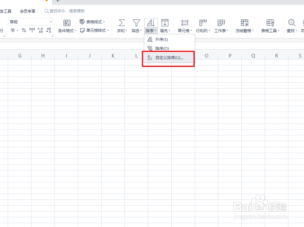The height and width of the screenshot is (227, 304).
Task: Expand the 行和列 dropdown arrow
Action: click(209, 31)
